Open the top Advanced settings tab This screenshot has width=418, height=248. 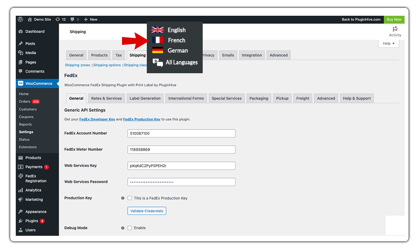pyautogui.click(x=279, y=55)
